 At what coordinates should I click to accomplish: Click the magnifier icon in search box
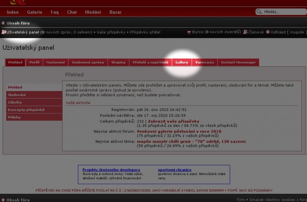[260, 12]
